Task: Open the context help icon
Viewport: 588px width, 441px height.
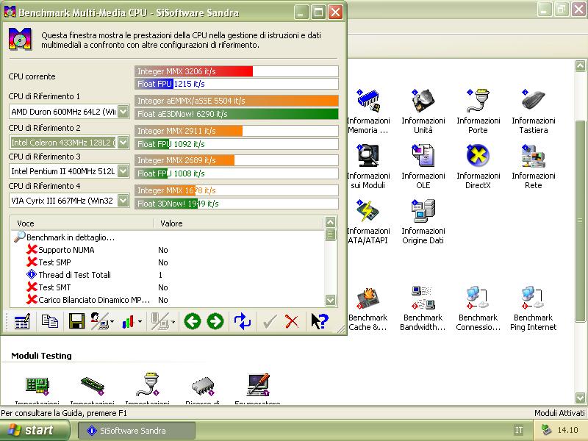Action: coord(319,321)
